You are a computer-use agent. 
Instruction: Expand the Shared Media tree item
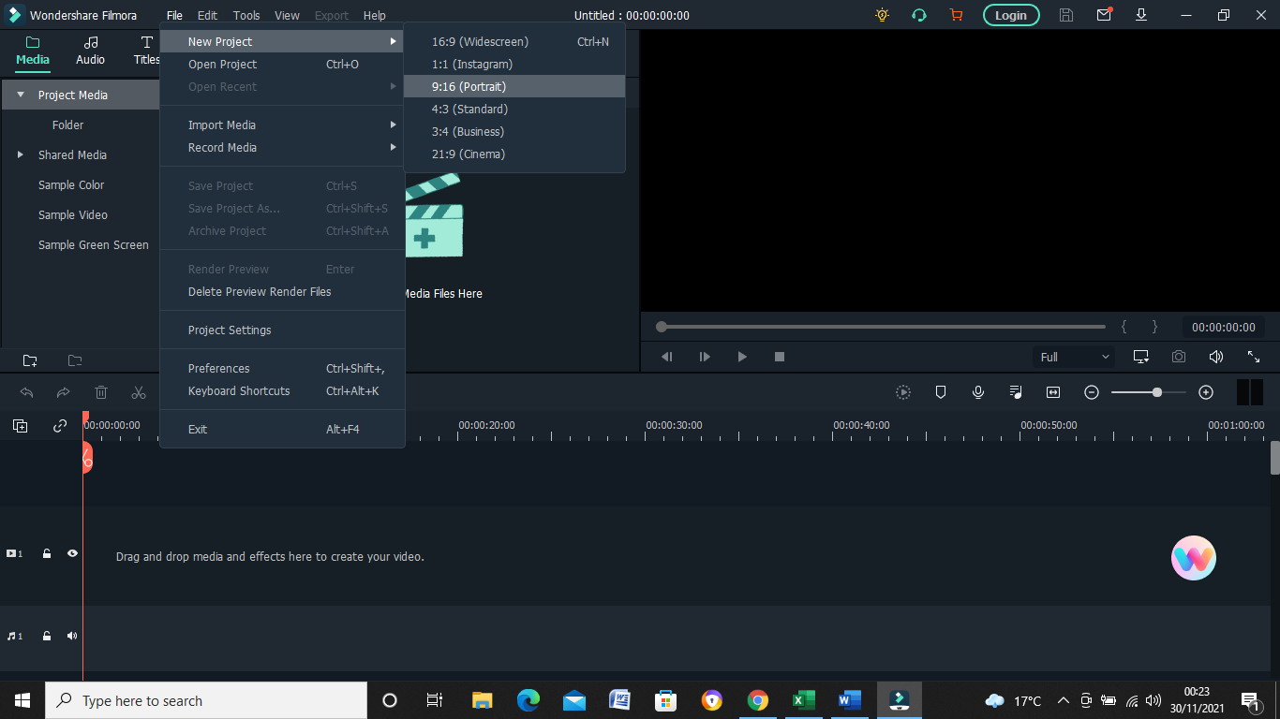[x=21, y=154]
